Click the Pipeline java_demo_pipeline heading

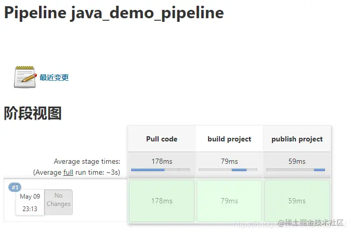point(114,13)
